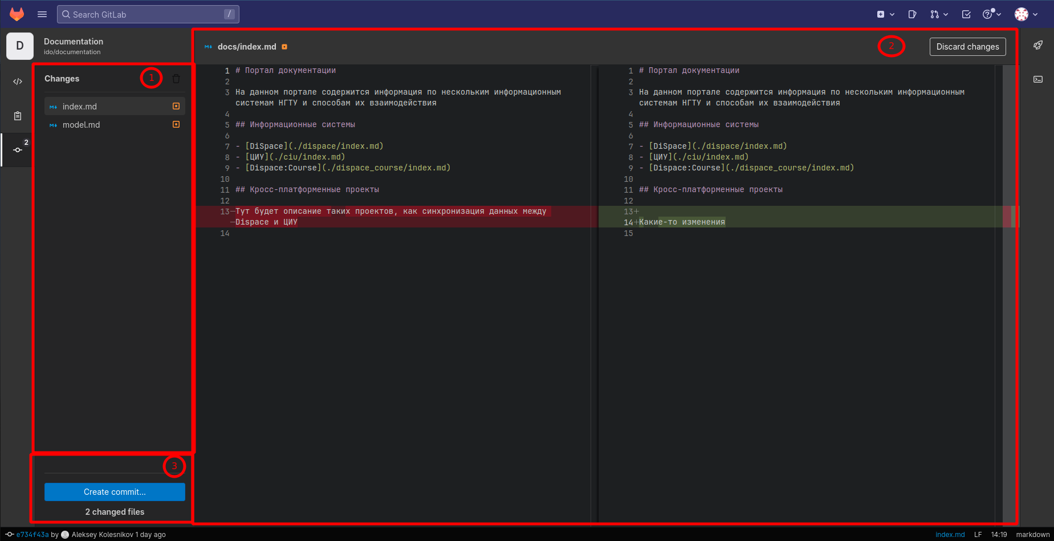Click the modified indicator beside docs/index.md
The height and width of the screenshot is (541, 1054).
coord(284,47)
